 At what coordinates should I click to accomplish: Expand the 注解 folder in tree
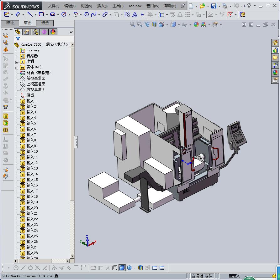pos(17,62)
